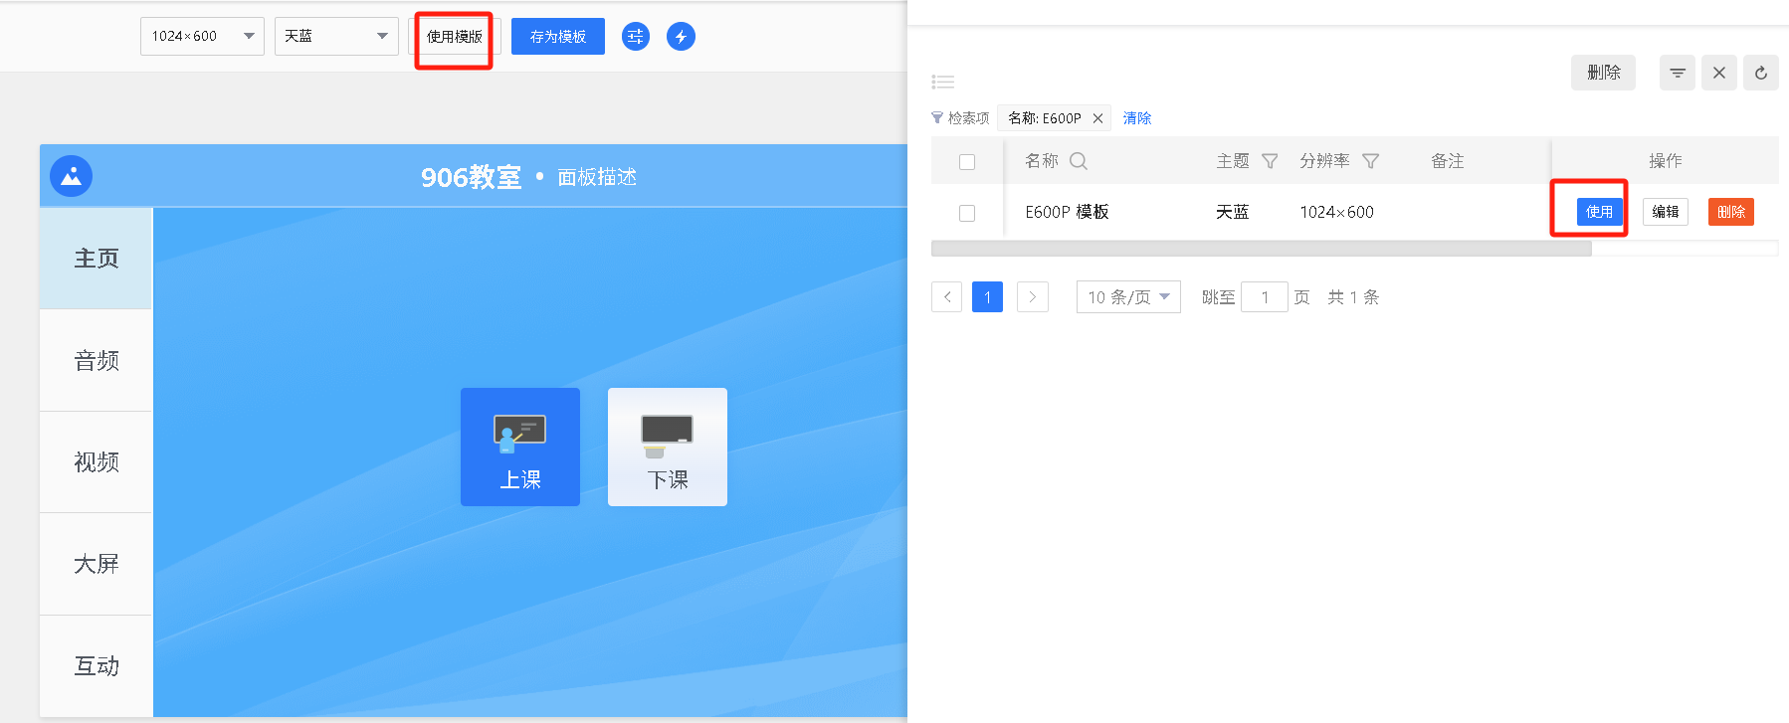Click the list view icon
1789x723 pixels.
[x=942, y=82]
